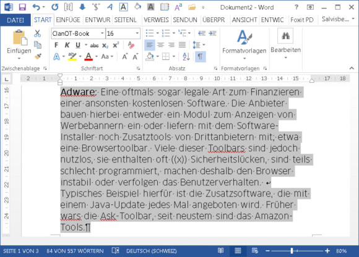This screenshot has height=257, width=359.
Task: Open Formatvorlagen styles gallery button
Action: (x=244, y=44)
